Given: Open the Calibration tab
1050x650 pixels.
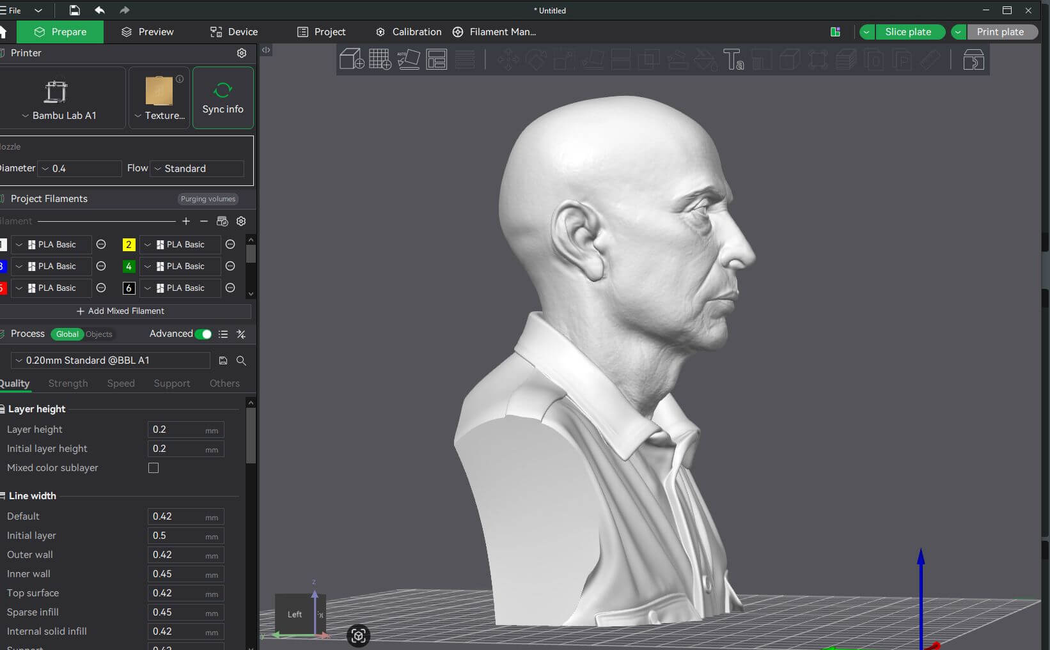Looking at the screenshot, I should click(409, 32).
